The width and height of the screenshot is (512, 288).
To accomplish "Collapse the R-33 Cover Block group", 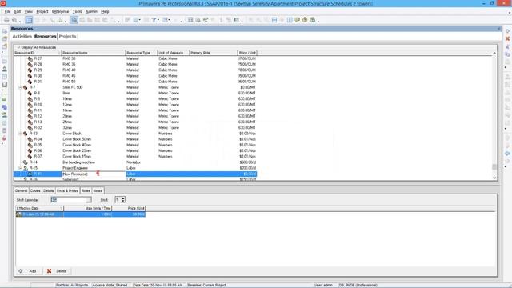I will [x=20, y=134].
